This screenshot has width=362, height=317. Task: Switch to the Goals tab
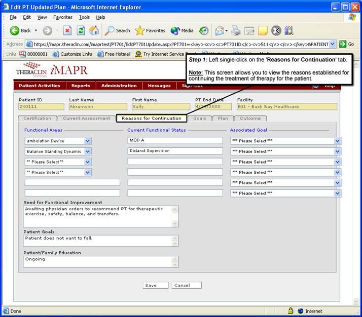[199, 118]
